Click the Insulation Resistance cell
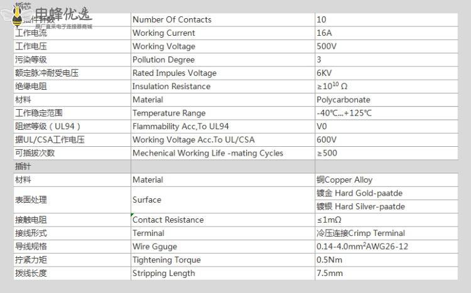The width and height of the screenshot is (471, 293). pyautogui.click(x=171, y=87)
